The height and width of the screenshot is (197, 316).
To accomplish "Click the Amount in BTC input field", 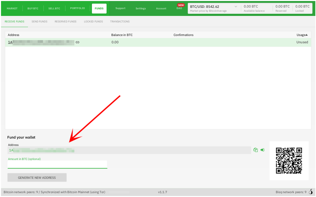I will (57, 165).
